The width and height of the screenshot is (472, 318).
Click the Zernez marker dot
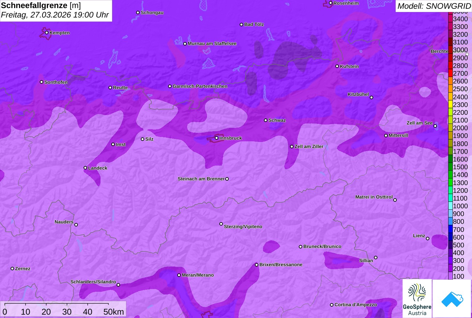(x=12, y=269)
